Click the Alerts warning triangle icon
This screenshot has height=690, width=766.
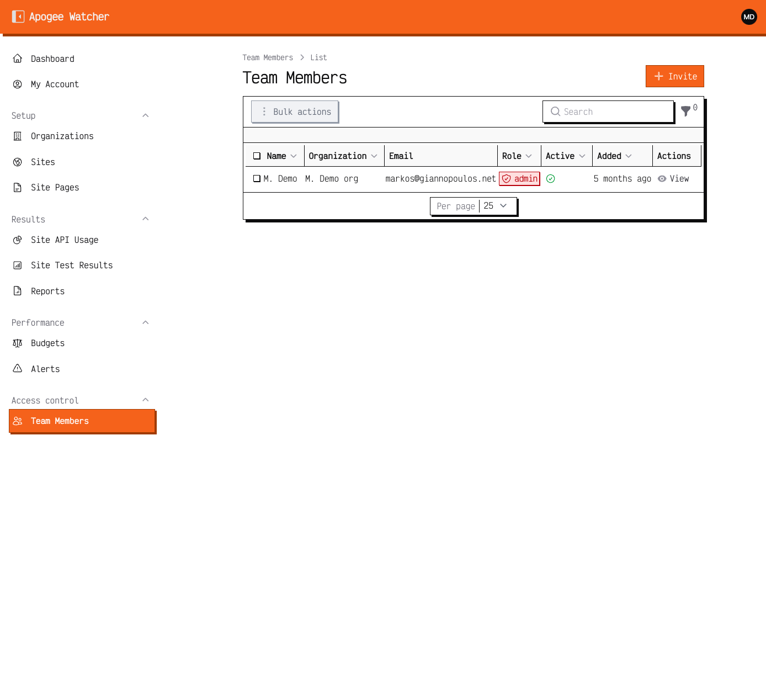[x=18, y=369]
